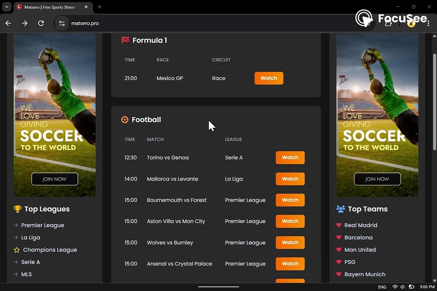Open Premier League in Top Leagues
The width and height of the screenshot is (437, 291).
pos(42,225)
